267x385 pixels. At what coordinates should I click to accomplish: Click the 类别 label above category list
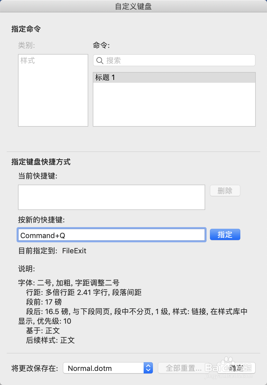(x=27, y=45)
